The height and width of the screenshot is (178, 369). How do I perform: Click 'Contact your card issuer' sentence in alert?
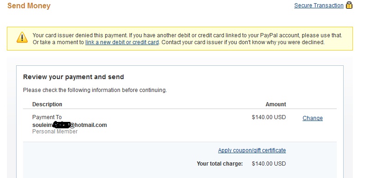(x=243, y=42)
